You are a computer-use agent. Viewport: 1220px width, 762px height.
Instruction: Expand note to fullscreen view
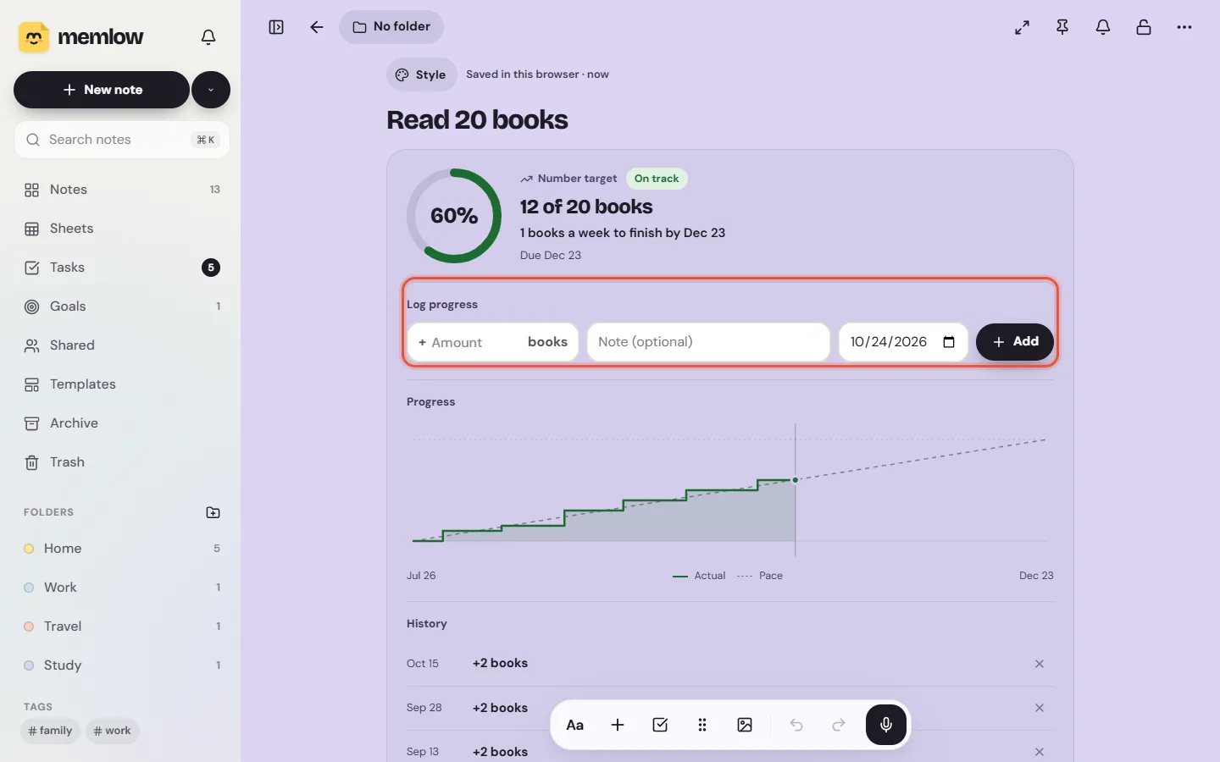pos(1023,27)
